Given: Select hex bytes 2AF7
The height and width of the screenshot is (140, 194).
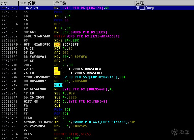Looking at the screenshot, I should pyautogui.click(x=28, y=65).
